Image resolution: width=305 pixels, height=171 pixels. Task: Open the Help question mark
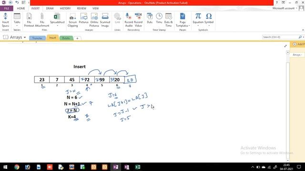[276, 3]
